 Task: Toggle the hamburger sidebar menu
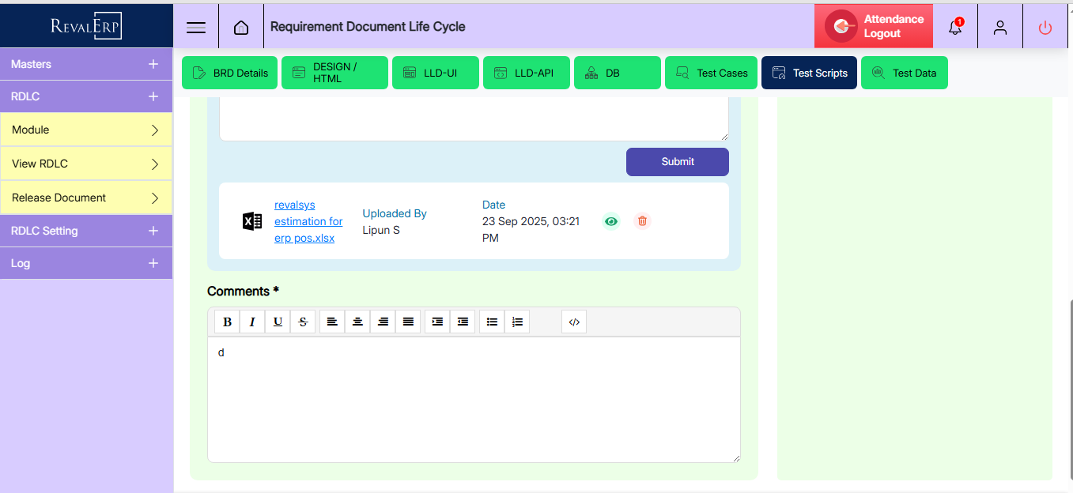[x=196, y=28]
